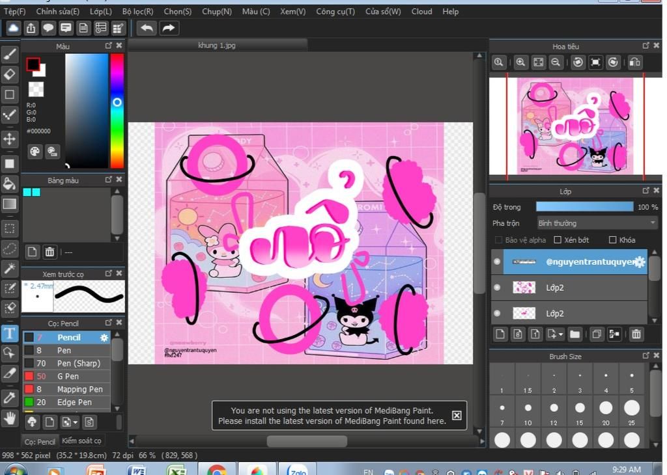Enable the Khóa checkbox

tap(612, 240)
